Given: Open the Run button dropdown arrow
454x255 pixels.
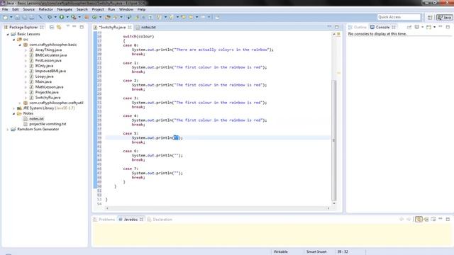Looking at the screenshot, I should [x=67, y=17].
